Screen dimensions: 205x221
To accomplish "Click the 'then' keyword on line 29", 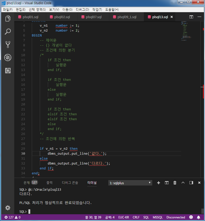I will tap(73, 148).
